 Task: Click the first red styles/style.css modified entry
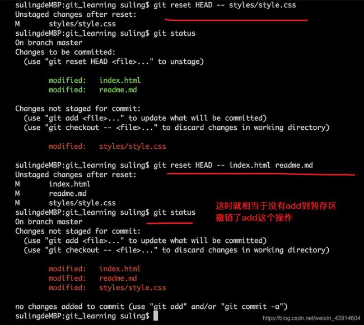coord(108,146)
